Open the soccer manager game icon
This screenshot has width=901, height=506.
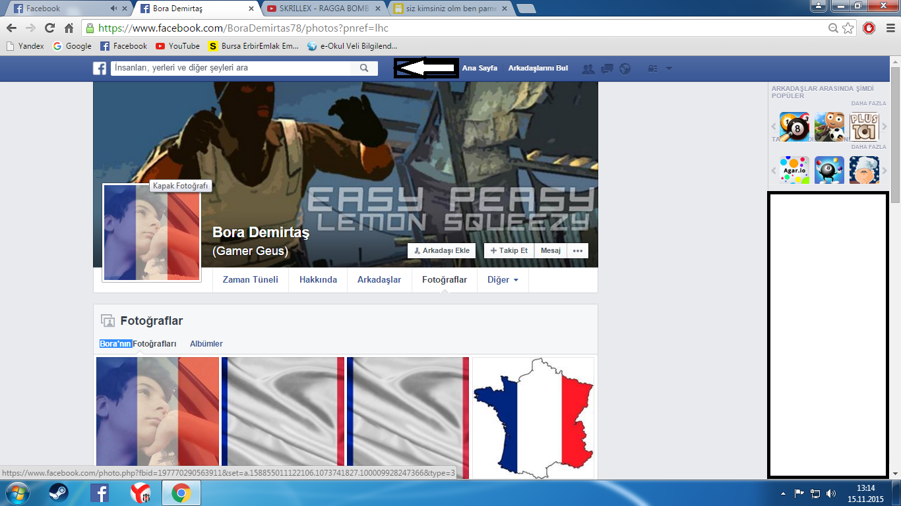point(829,126)
